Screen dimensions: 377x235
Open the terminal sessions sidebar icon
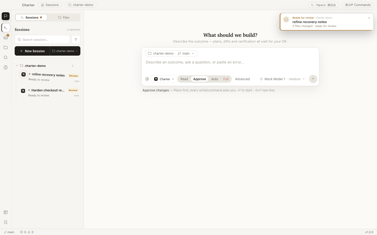[5, 28]
